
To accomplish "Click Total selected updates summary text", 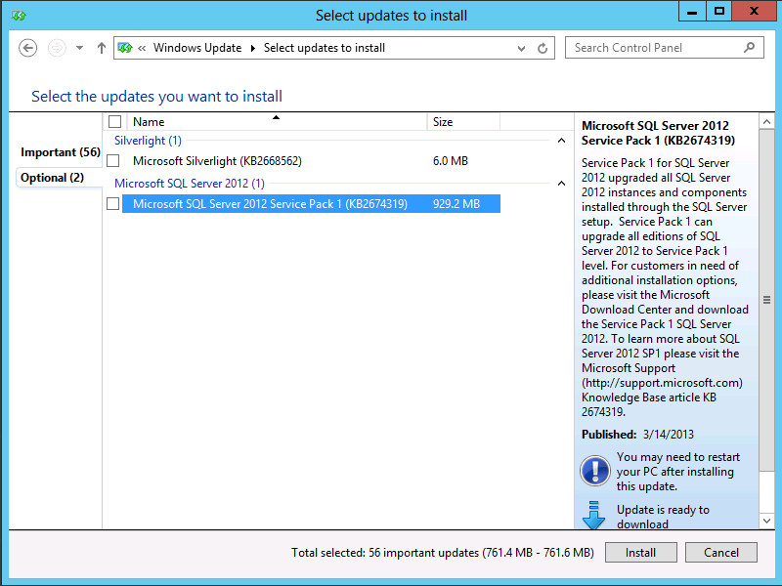I will pos(443,553).
